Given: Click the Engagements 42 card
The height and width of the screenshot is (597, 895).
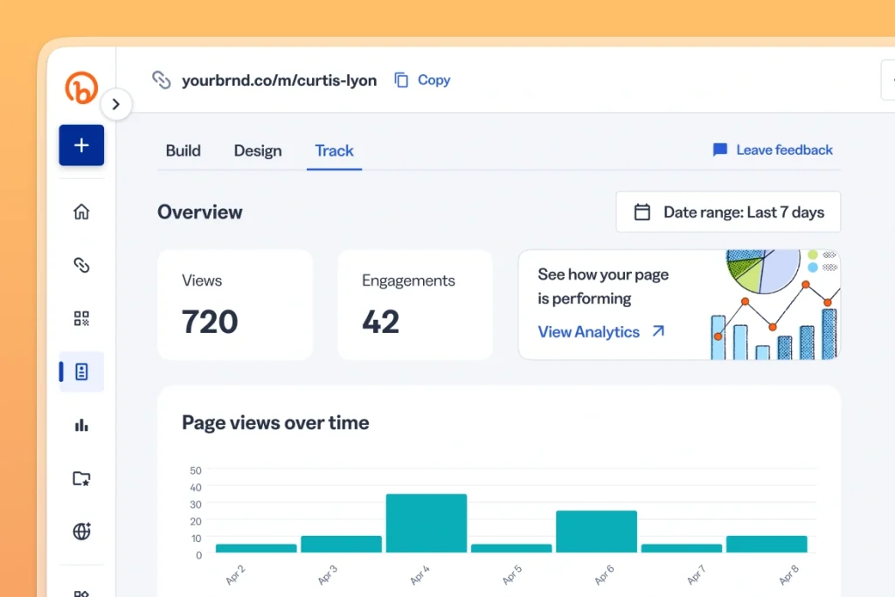Looking at the screenshot, I should (415, 305).
